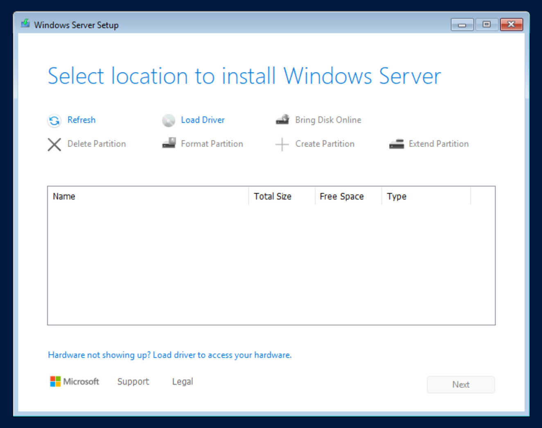Click the Windows Server Setup title bar icon

[25, 23]
